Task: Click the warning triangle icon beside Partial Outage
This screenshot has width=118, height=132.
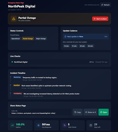Action: click(x=14, y=19)
